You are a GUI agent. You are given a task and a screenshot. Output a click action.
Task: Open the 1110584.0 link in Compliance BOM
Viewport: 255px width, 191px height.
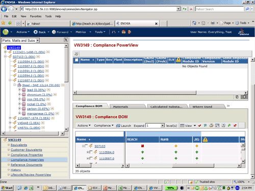tap(107, 152)
